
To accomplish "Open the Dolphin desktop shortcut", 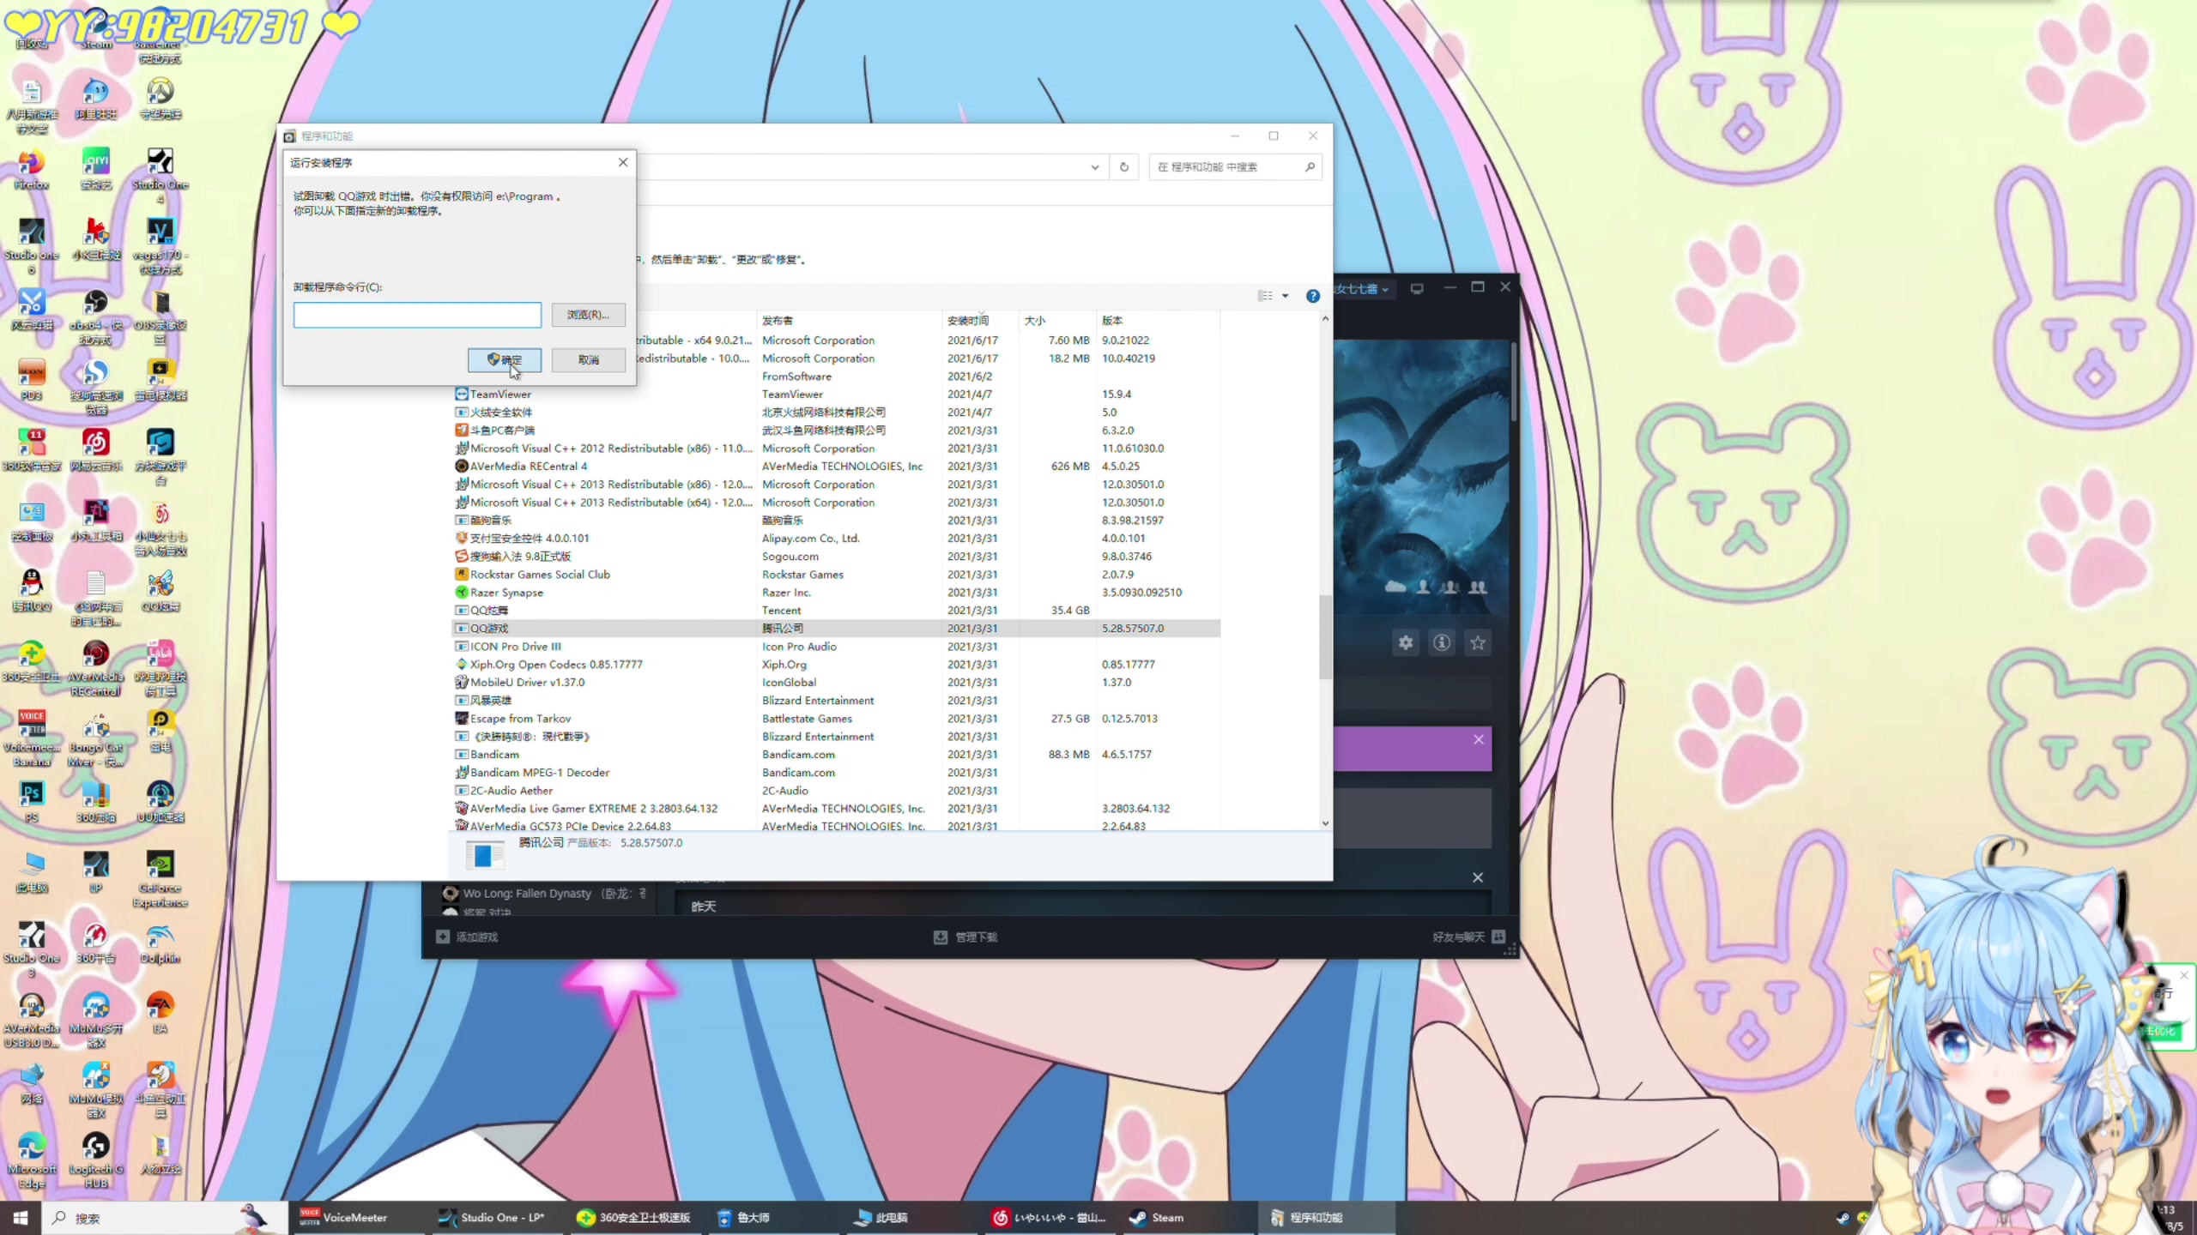I will (160, 943).
